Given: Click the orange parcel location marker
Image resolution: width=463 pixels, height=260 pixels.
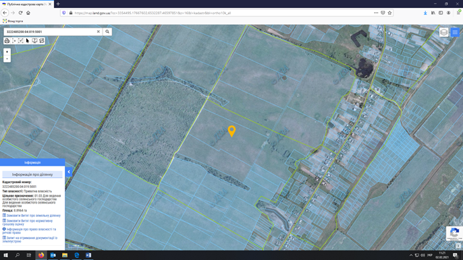Looking at the screenshot, I should (x=231, y=131).
